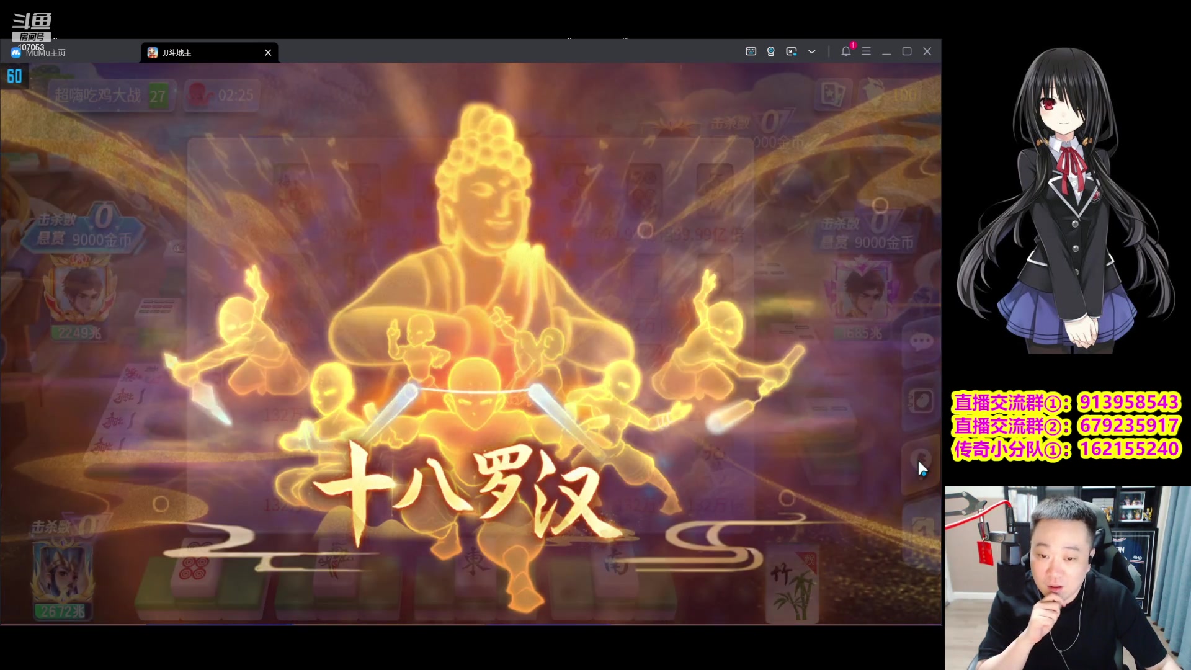The image size is (1191, 670).
Task: Open the emulator hamburger menu
Action: (867, 51)
